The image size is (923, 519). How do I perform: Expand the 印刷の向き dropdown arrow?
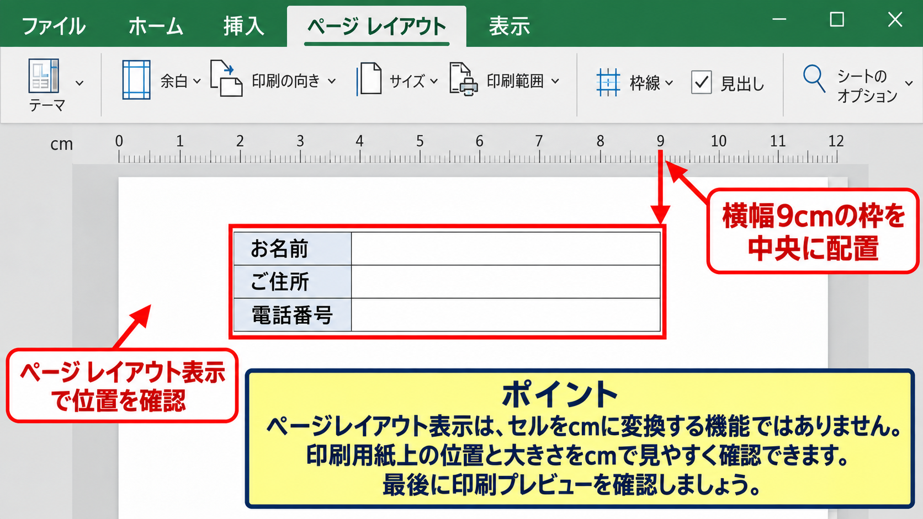[x=332, y=81]
